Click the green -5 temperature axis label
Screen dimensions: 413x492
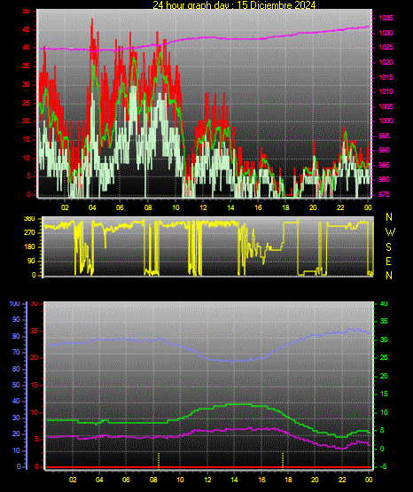383,466
